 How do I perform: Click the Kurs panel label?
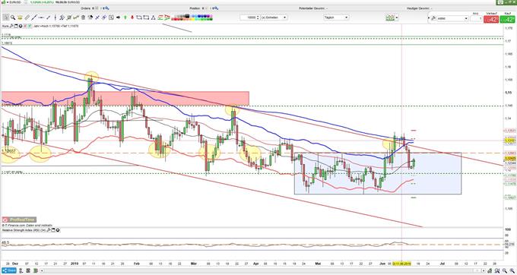(x=5, y=26)
